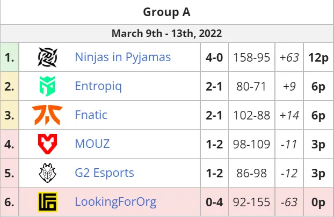Image resolution: width=334 pixels, height=217 pixels.
Task: Follow the Fnatic team link
Action: click(91, 115)
